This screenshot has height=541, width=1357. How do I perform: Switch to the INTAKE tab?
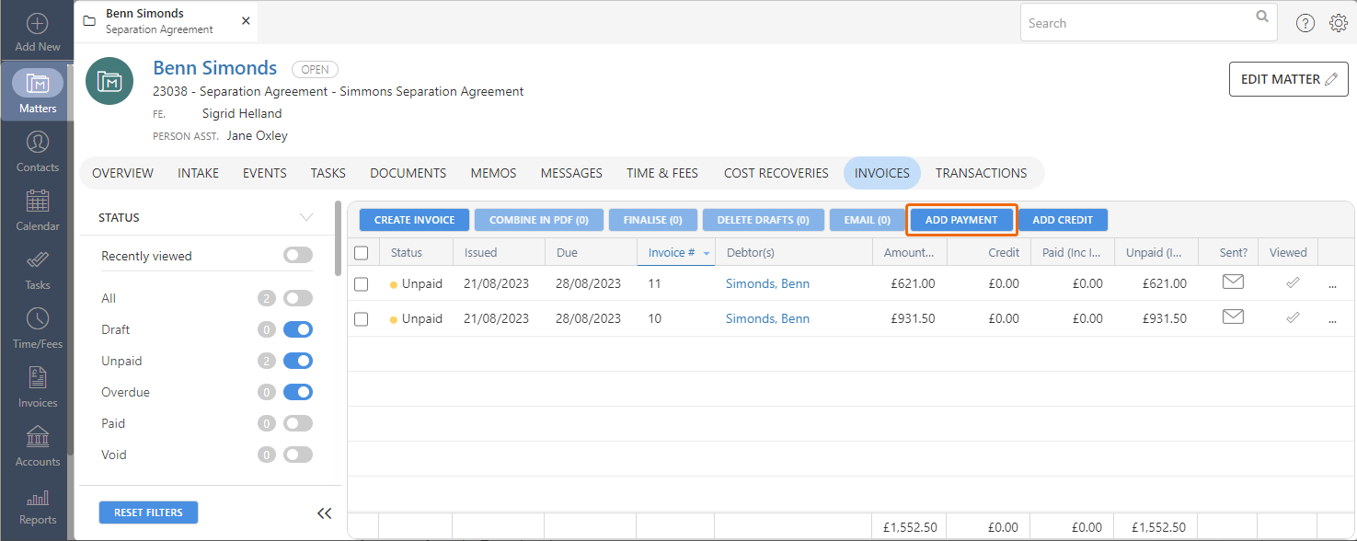coord(198,173)
